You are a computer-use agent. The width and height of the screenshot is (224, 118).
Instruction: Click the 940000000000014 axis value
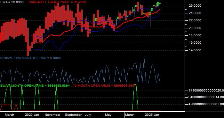pos(206,97)
